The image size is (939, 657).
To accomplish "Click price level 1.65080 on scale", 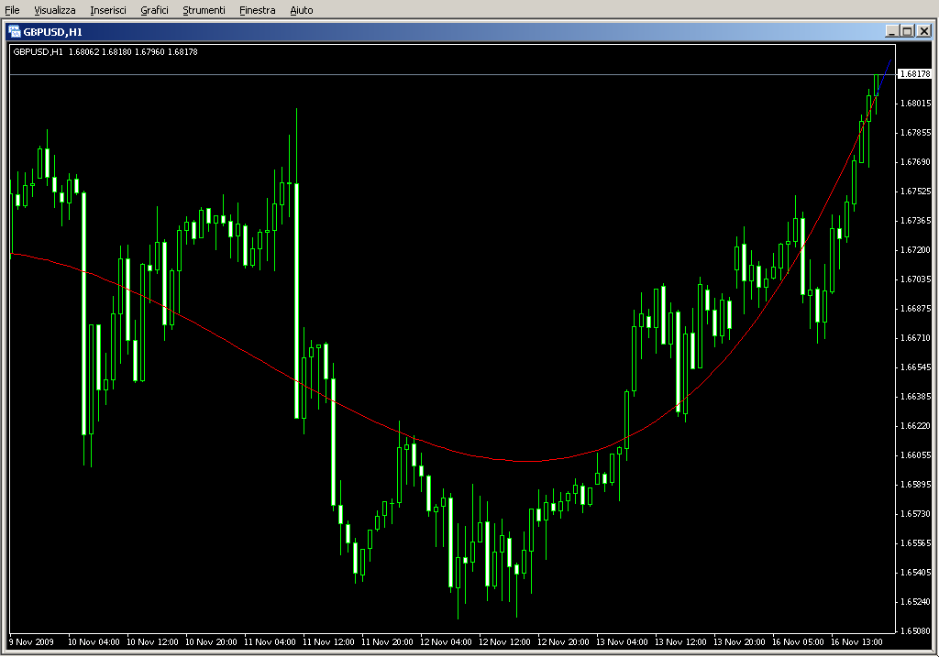I will click(916, 631).
